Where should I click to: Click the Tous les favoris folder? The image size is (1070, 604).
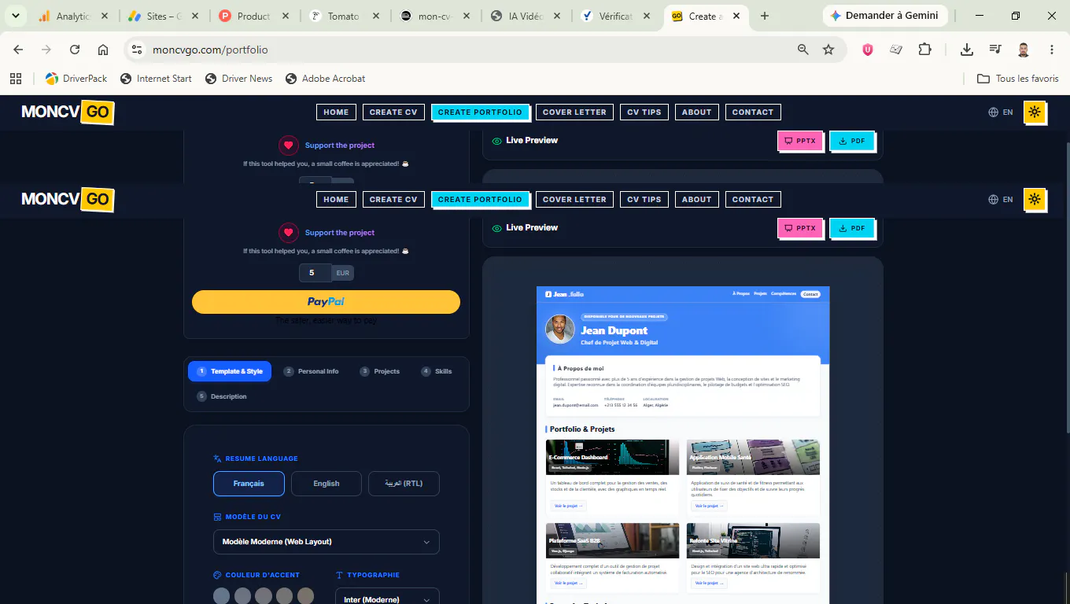tap(1018, 79)
